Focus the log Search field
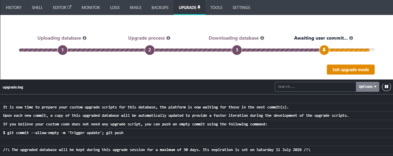Viewport: 393px width, 156px height. [x=315, y=86]
